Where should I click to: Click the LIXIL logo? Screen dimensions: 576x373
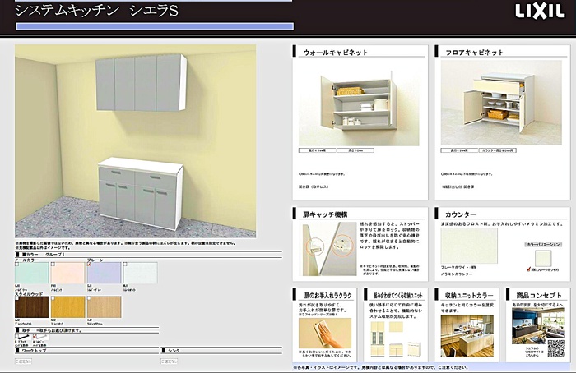click(x=540, y=12)
